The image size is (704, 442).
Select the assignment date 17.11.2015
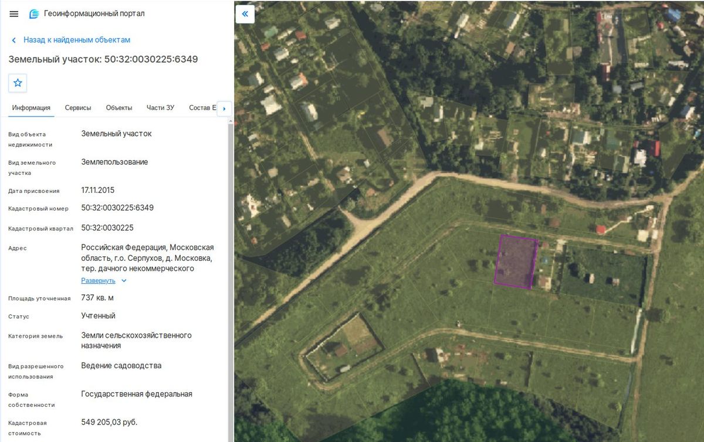click(x=98, y=190)
